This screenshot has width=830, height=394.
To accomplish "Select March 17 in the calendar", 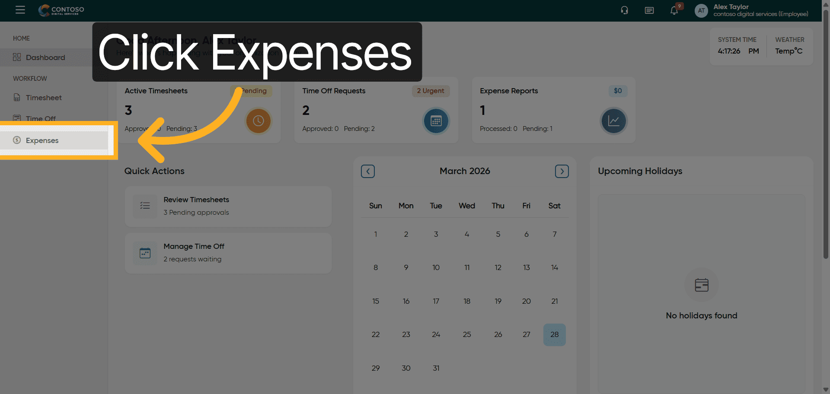I will (436, 301).
